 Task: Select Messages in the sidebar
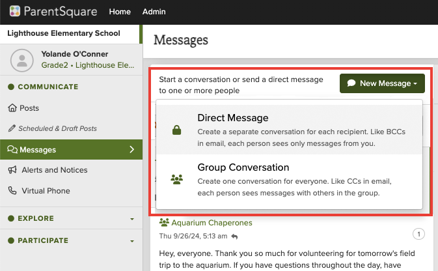(71, 150)
